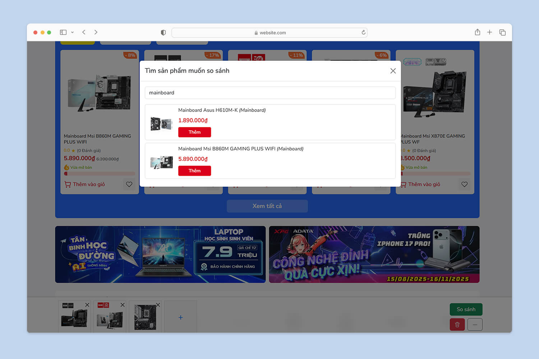This screenshot has width=539, height=359.
Task: Select the third compare bar product thumbnail
Action: point(145,318)
